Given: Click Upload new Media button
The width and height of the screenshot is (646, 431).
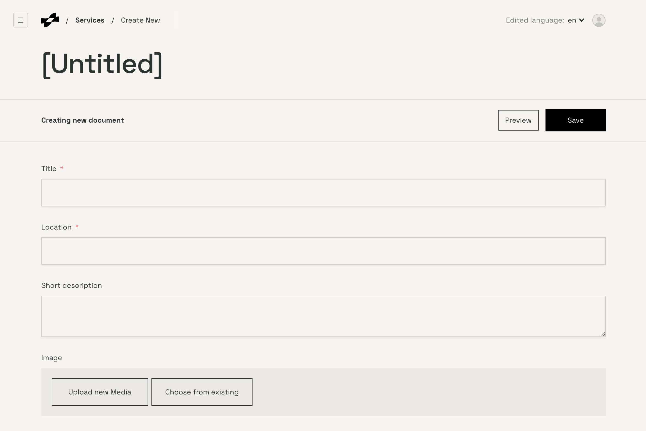Looking at the screenshot, I should coord(100,392).
